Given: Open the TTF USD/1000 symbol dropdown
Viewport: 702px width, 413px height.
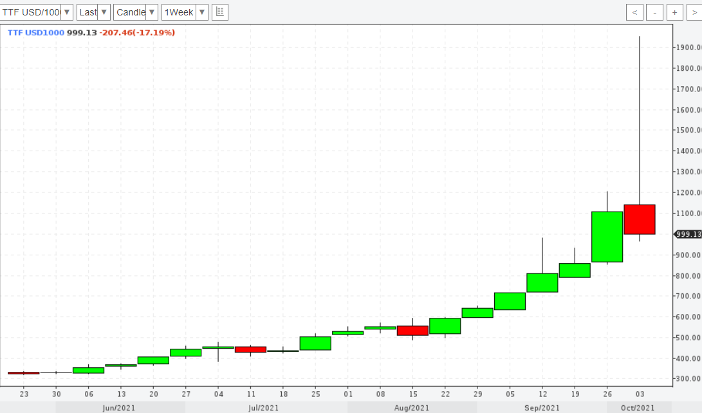Looking at the screenshot, I should [x=37, y=12].
